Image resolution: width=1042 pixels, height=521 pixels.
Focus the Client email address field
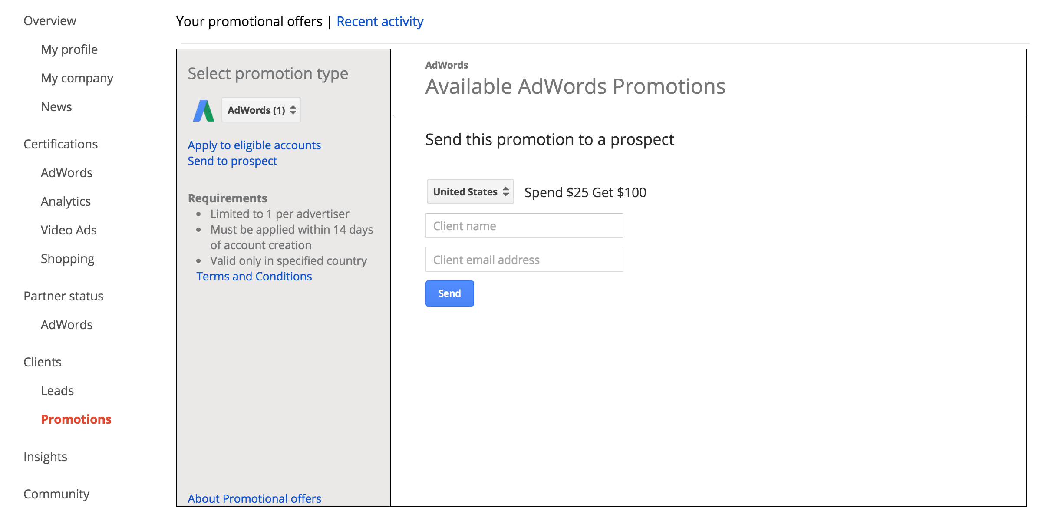coord(524,260)
